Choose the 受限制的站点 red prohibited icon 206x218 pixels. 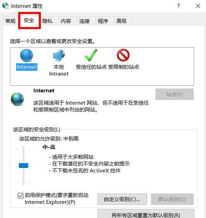123,55
